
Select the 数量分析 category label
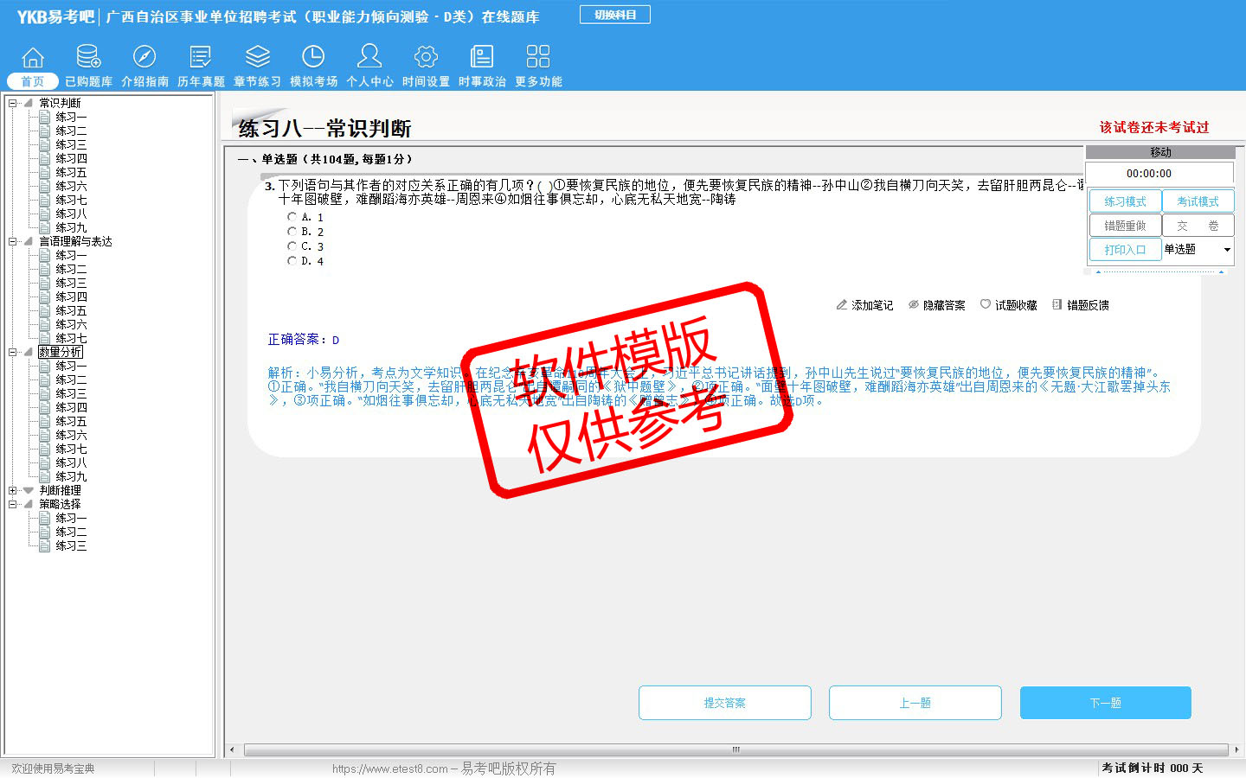point(61,352)
